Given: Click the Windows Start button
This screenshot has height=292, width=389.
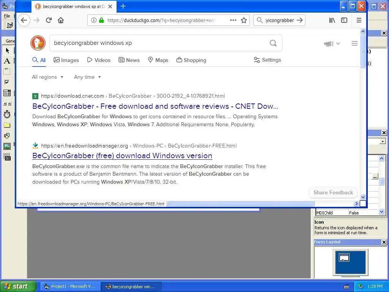Looking at the screenshot, I should tap(18, 286).
